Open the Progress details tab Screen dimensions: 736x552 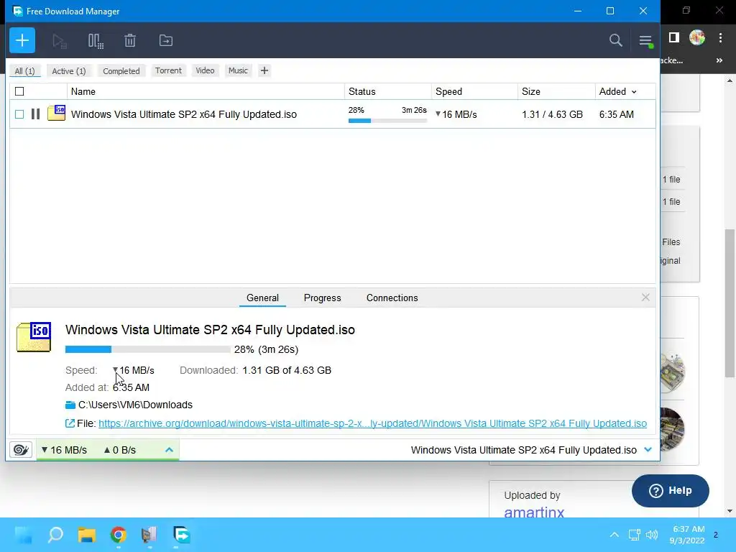tap(322, 298)
